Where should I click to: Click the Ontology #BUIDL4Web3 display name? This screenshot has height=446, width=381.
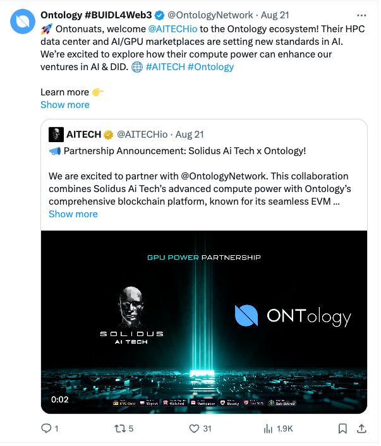[x=97, y=15]
